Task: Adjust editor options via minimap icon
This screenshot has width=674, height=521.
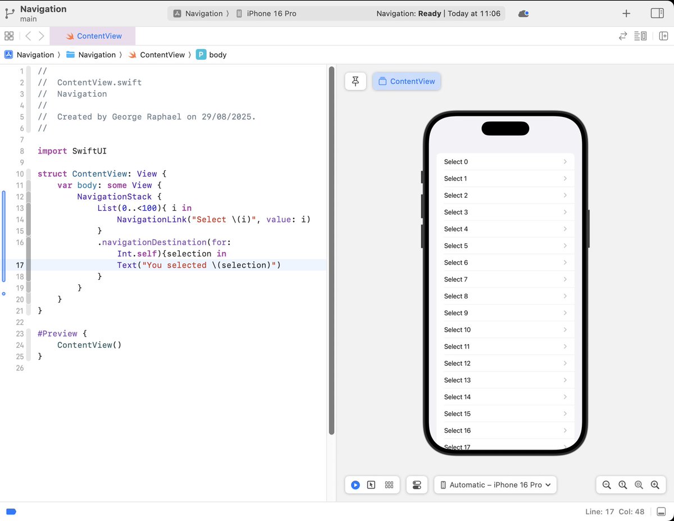Action: point(640,35)
